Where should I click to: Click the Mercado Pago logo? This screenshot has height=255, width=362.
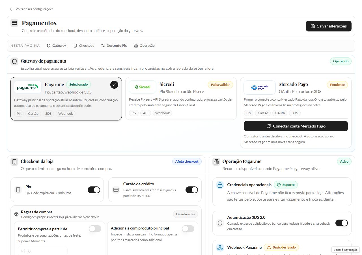click(x=260, y=88)
